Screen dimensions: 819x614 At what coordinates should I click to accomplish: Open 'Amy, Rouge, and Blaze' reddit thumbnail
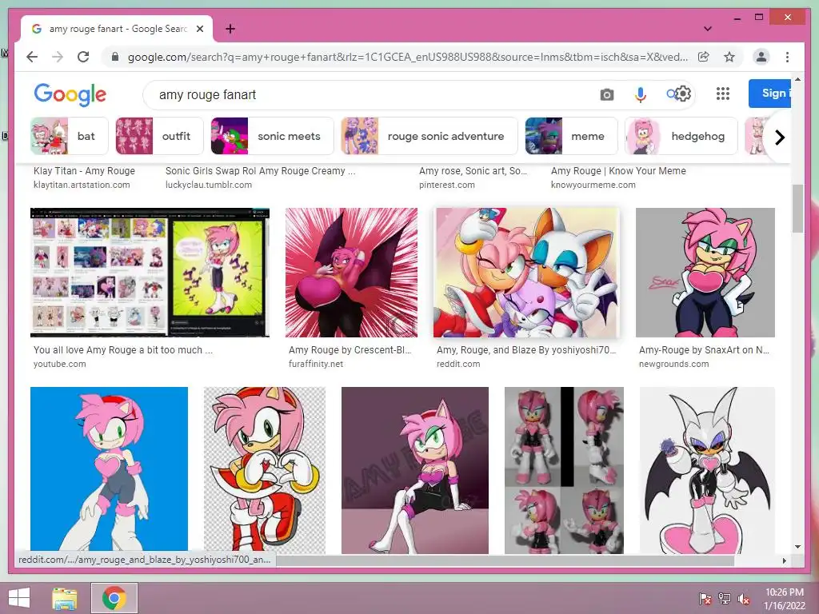click(x=526, y=273)
